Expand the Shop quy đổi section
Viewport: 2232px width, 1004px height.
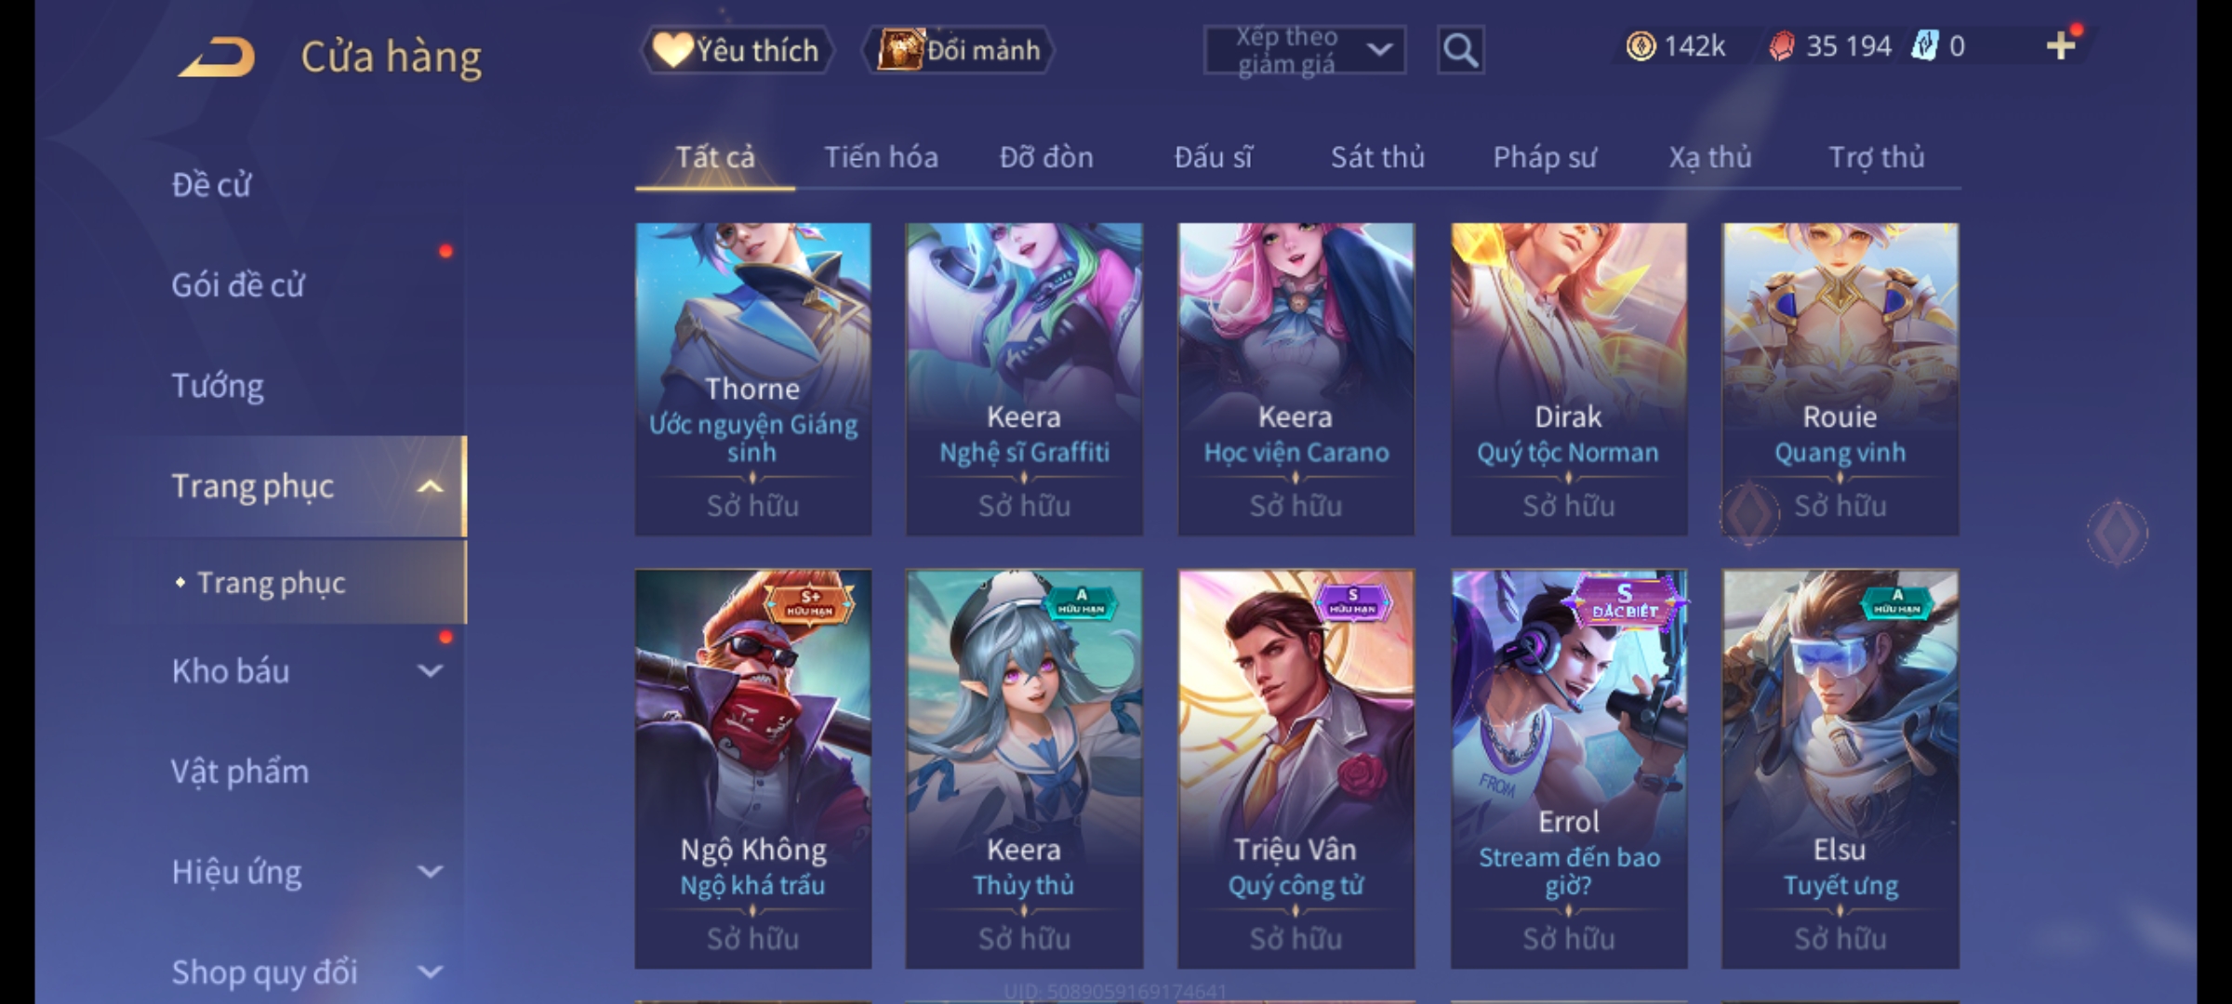click(430, 972)
